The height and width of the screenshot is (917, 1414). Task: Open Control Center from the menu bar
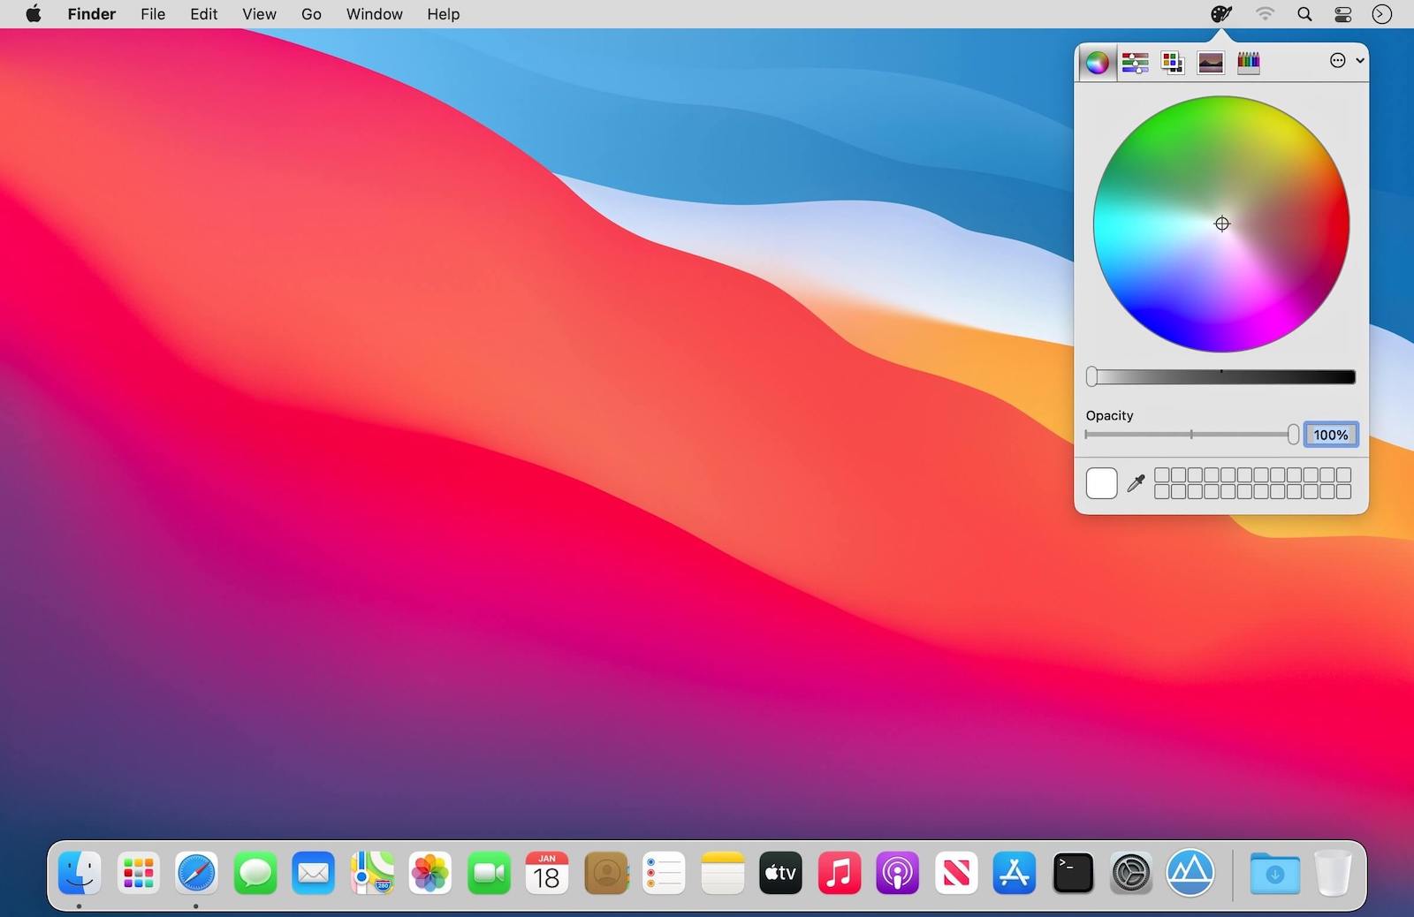pyautogui.click(x=1343, y=14)
